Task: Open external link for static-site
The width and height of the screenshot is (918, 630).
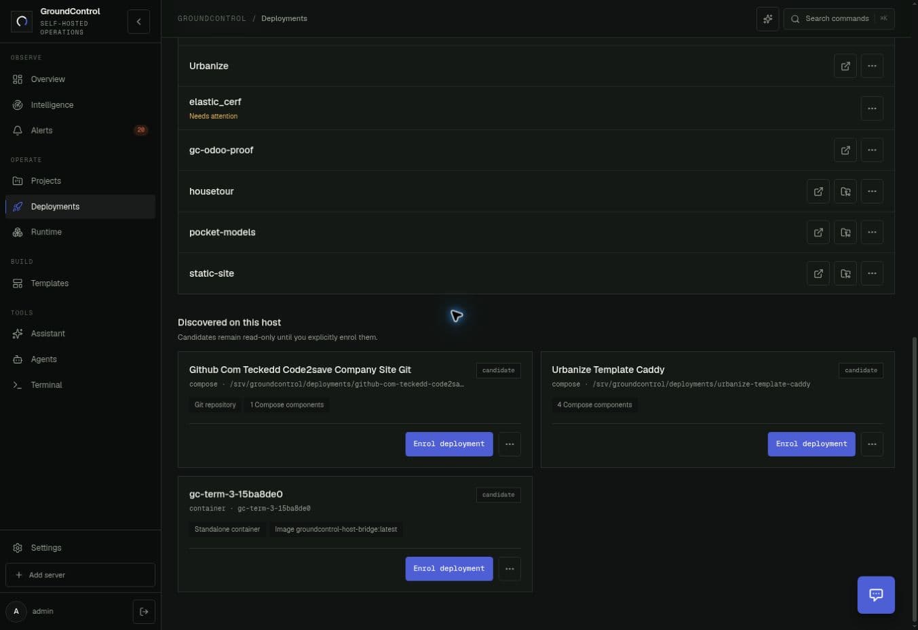Action: (818, 273)
